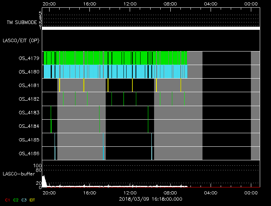Click the 80 value on buffer axis
Image resolution: width=271 pixels, height=206 pixels.
(x=39, y=170)
